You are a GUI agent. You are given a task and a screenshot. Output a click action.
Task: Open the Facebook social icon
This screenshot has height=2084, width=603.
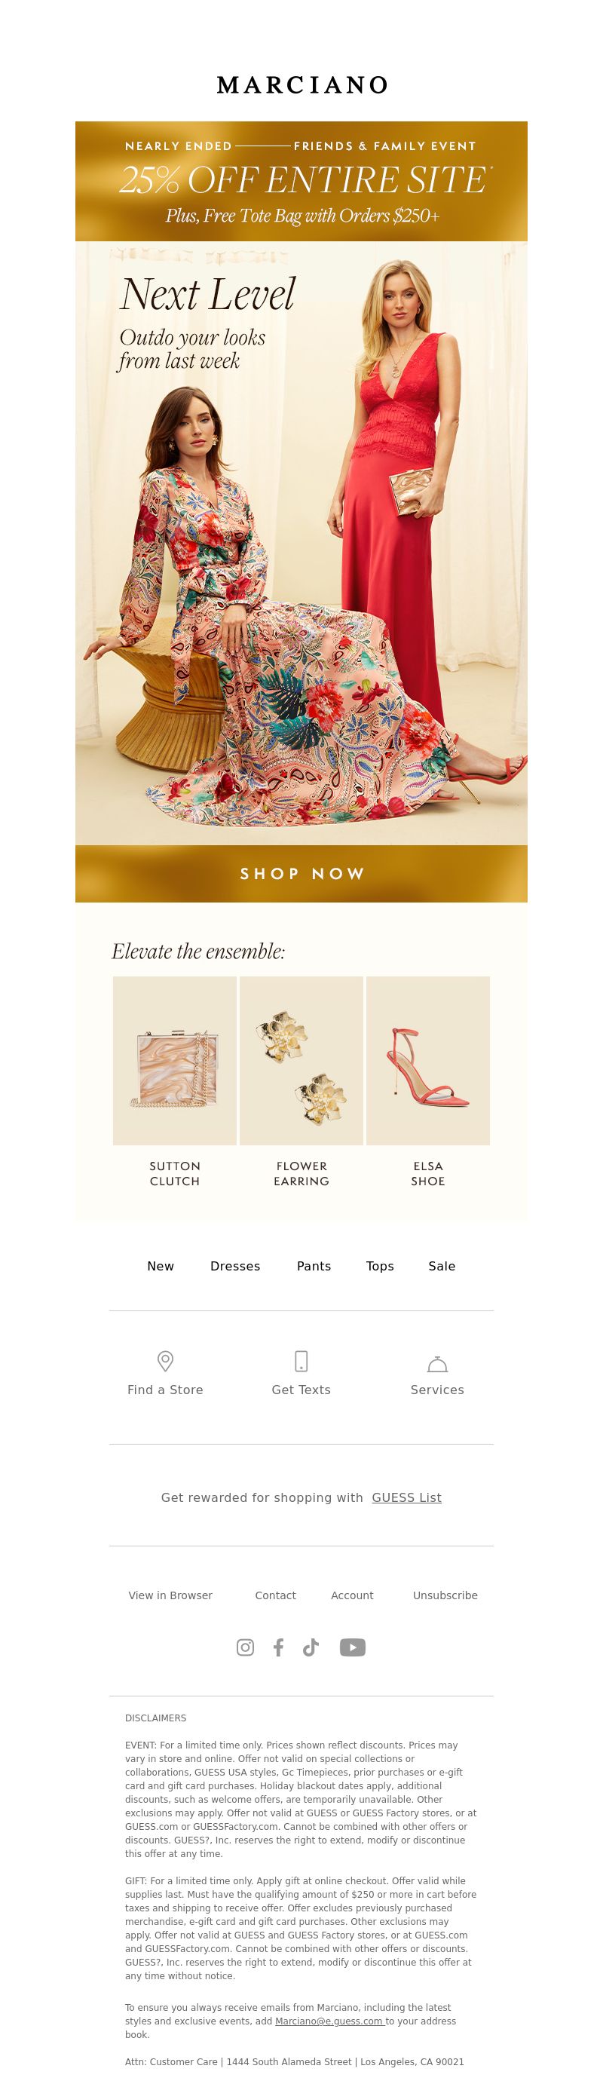point(278,1647)
